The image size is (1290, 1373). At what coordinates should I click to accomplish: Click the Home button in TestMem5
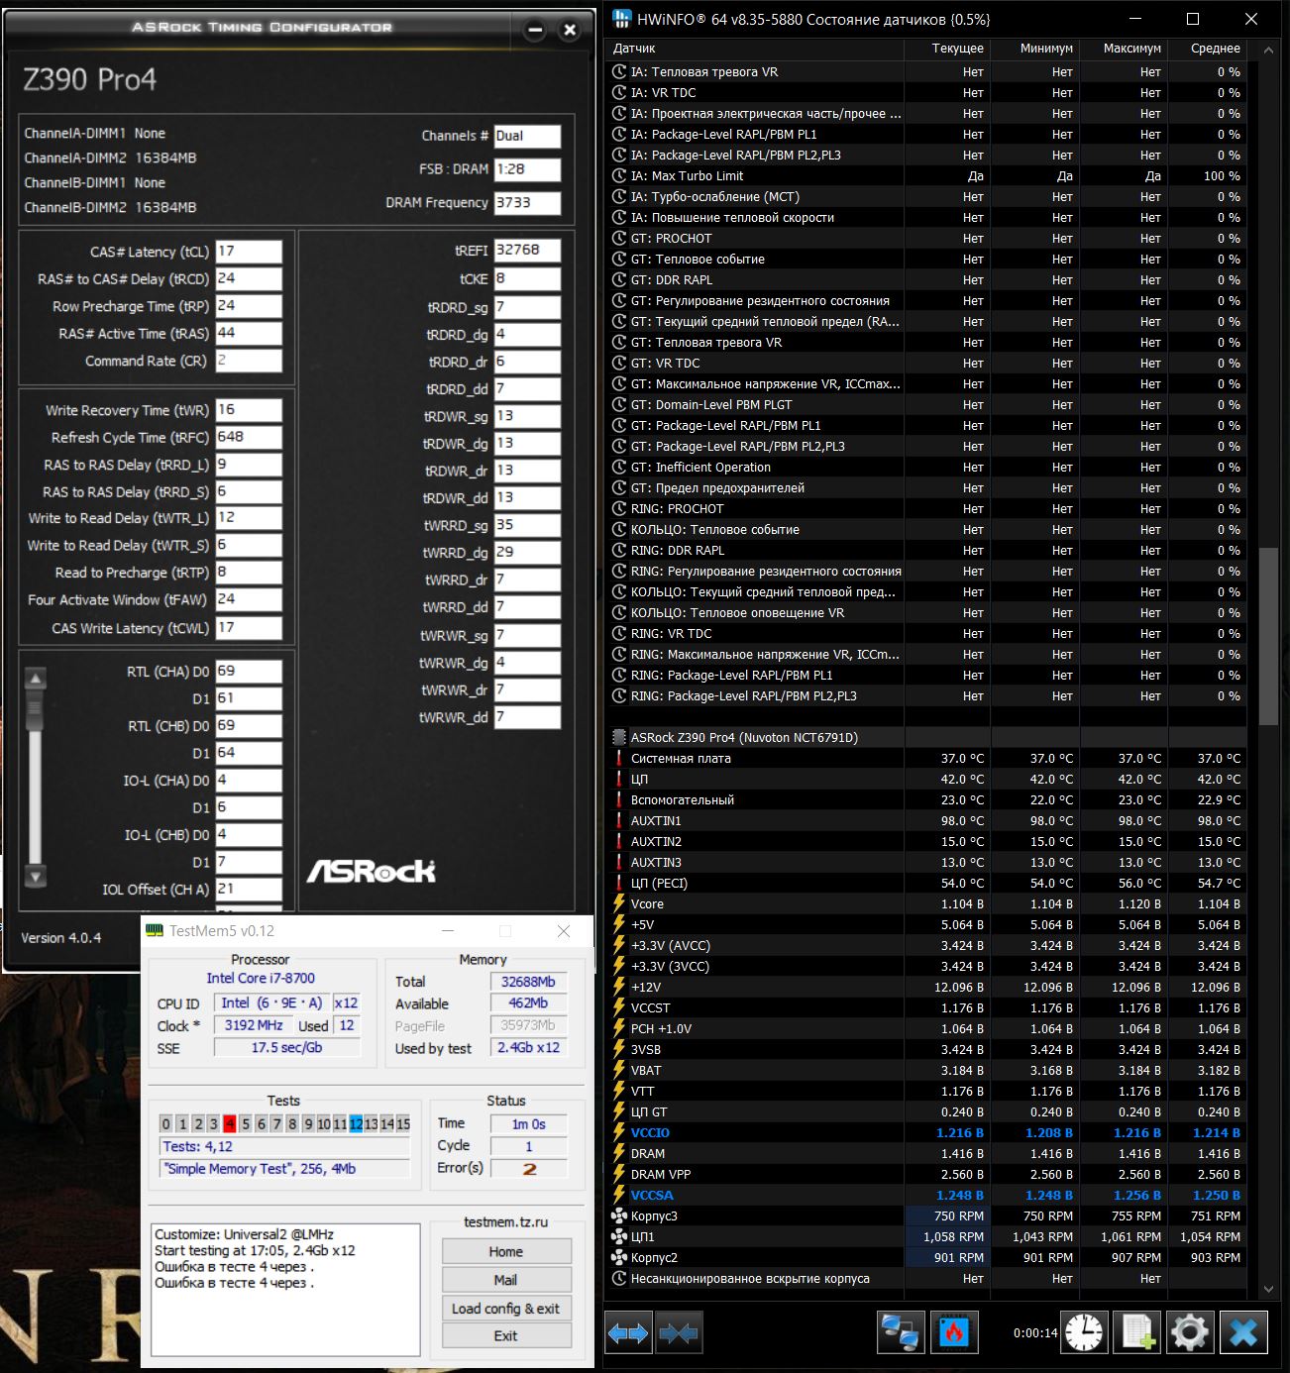pos(506,1252)
